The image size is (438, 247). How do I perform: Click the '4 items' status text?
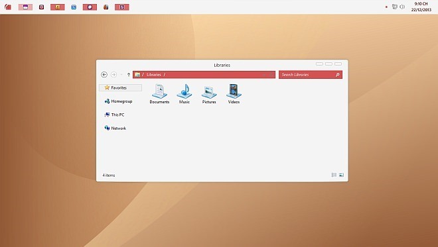109,175
